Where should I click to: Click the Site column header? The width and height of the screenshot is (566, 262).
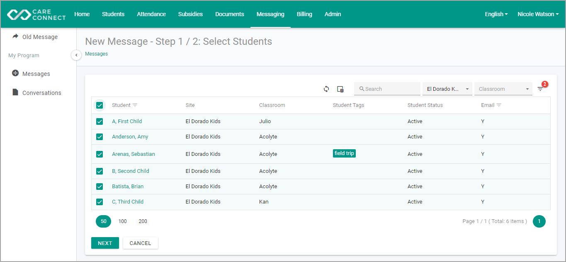(190, 105)
